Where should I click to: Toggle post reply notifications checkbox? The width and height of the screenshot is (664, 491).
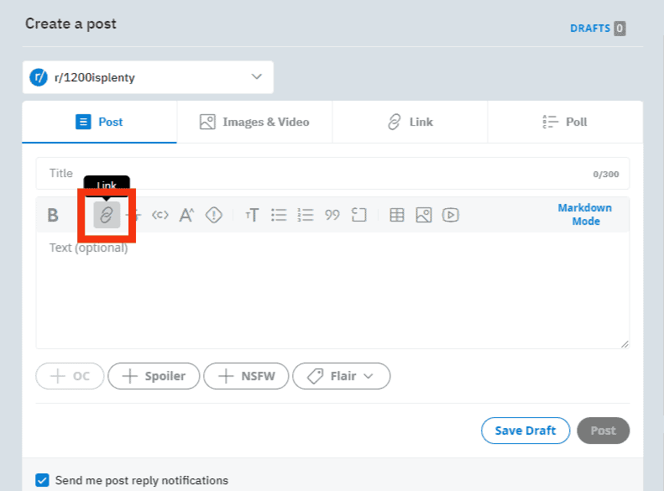42,480
